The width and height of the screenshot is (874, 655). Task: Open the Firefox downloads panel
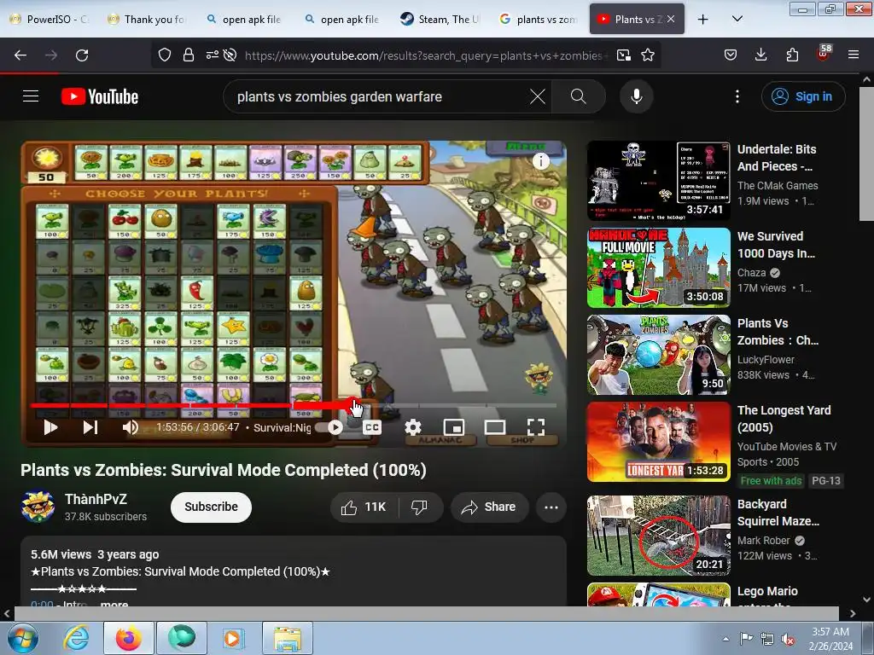(x=760, y=55)
